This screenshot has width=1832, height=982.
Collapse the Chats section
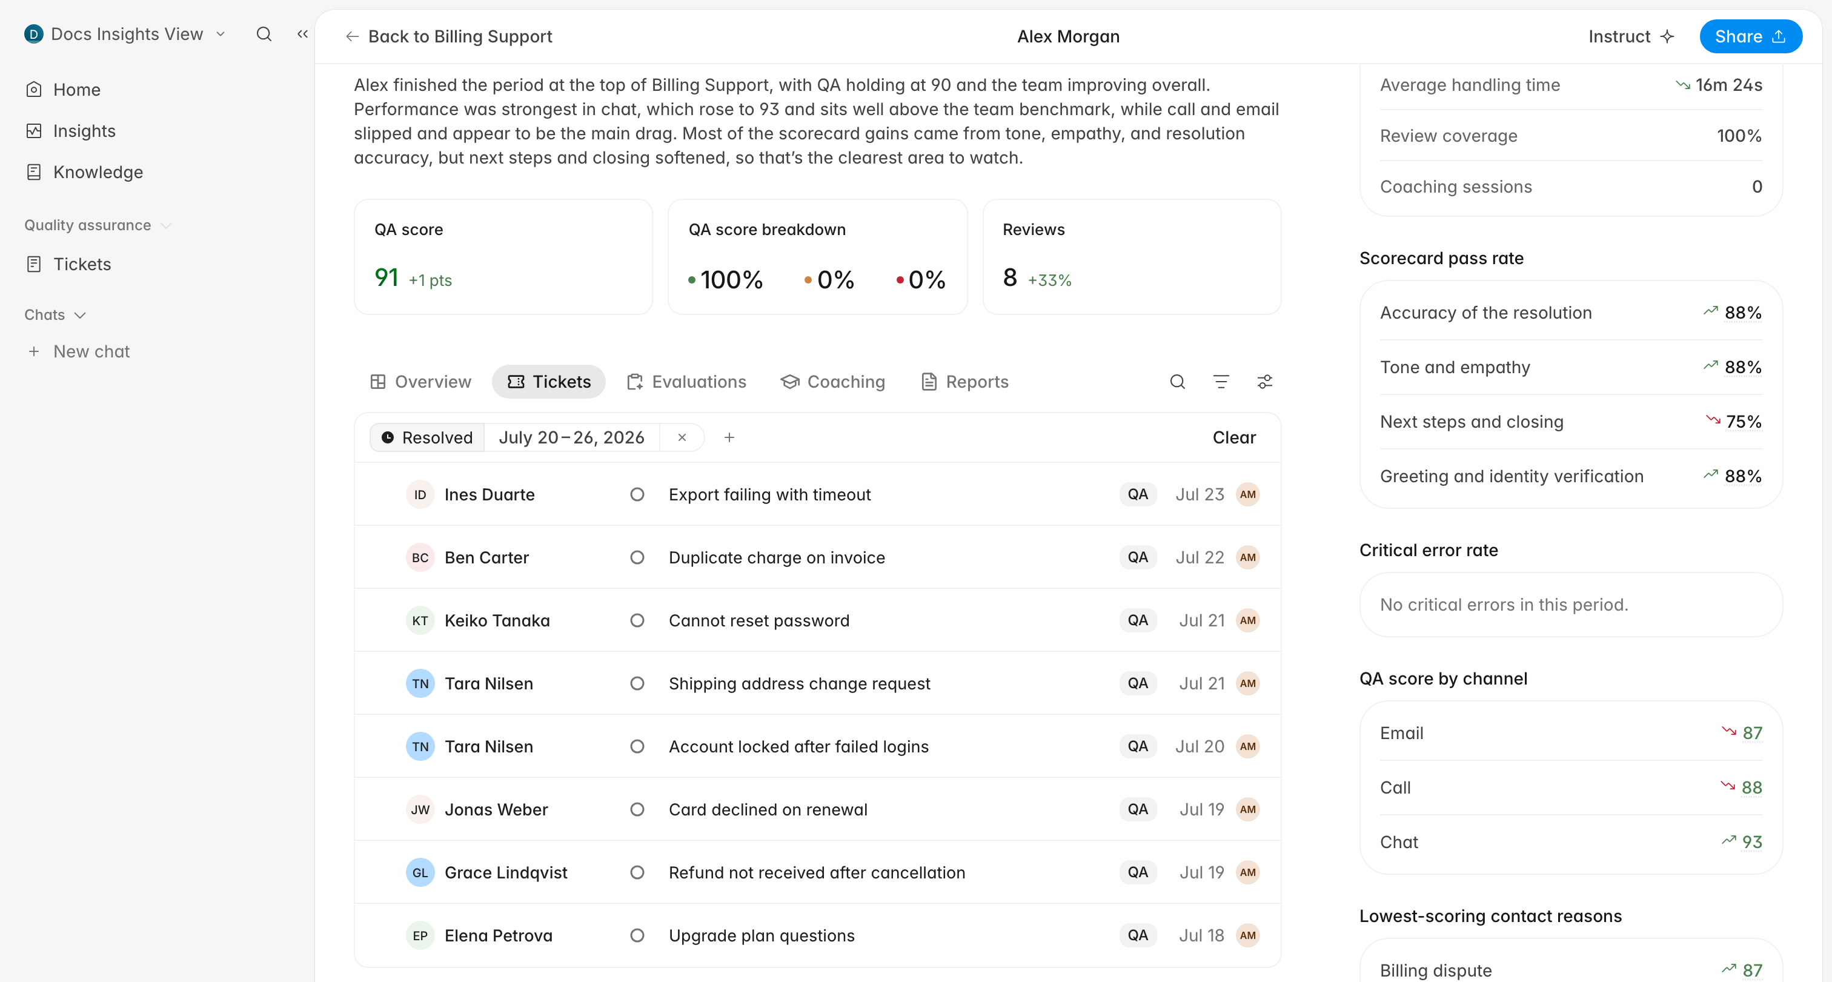(55, 314)
